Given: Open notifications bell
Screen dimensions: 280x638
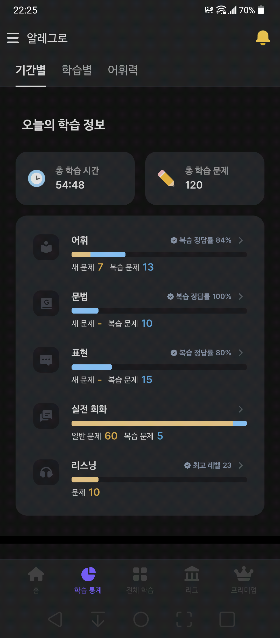Looking at the screenshot, I should point(263,38).
